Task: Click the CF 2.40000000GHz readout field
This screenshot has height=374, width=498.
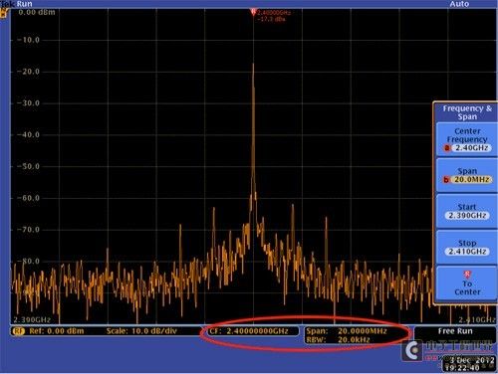Action: click(249, 331)
